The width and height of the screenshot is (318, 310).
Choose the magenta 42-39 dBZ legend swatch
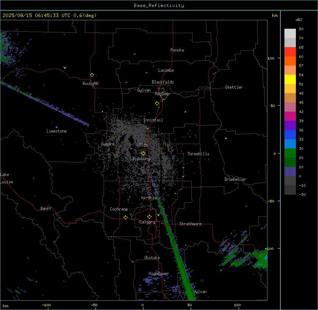tap(290, 116)
